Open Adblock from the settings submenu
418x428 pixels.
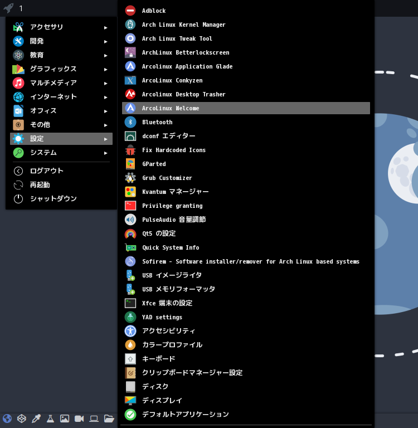coord(154,11)
